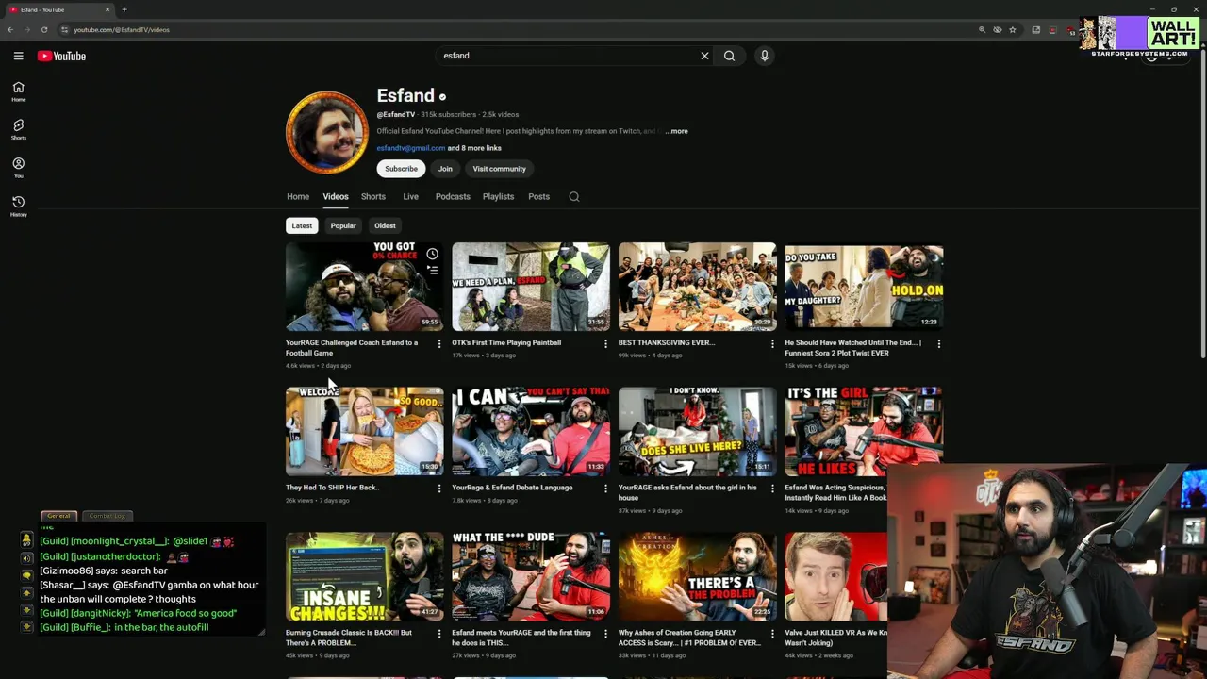Open the Esfand channel avatar
The height and width of the screenshot is (679, 1207).
[x=327, y=133]
